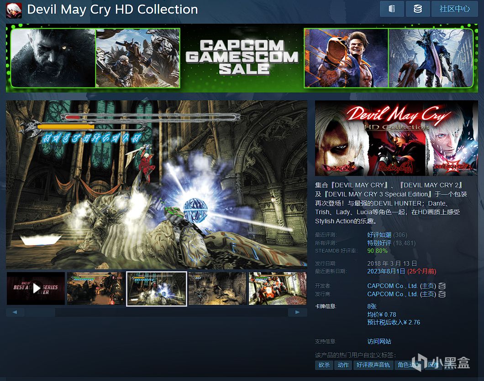Image resolution: width=484 pixels, height=381 pixels.
Task: Click last update date 2023年8月1日 link
Action: click(386, 271)
